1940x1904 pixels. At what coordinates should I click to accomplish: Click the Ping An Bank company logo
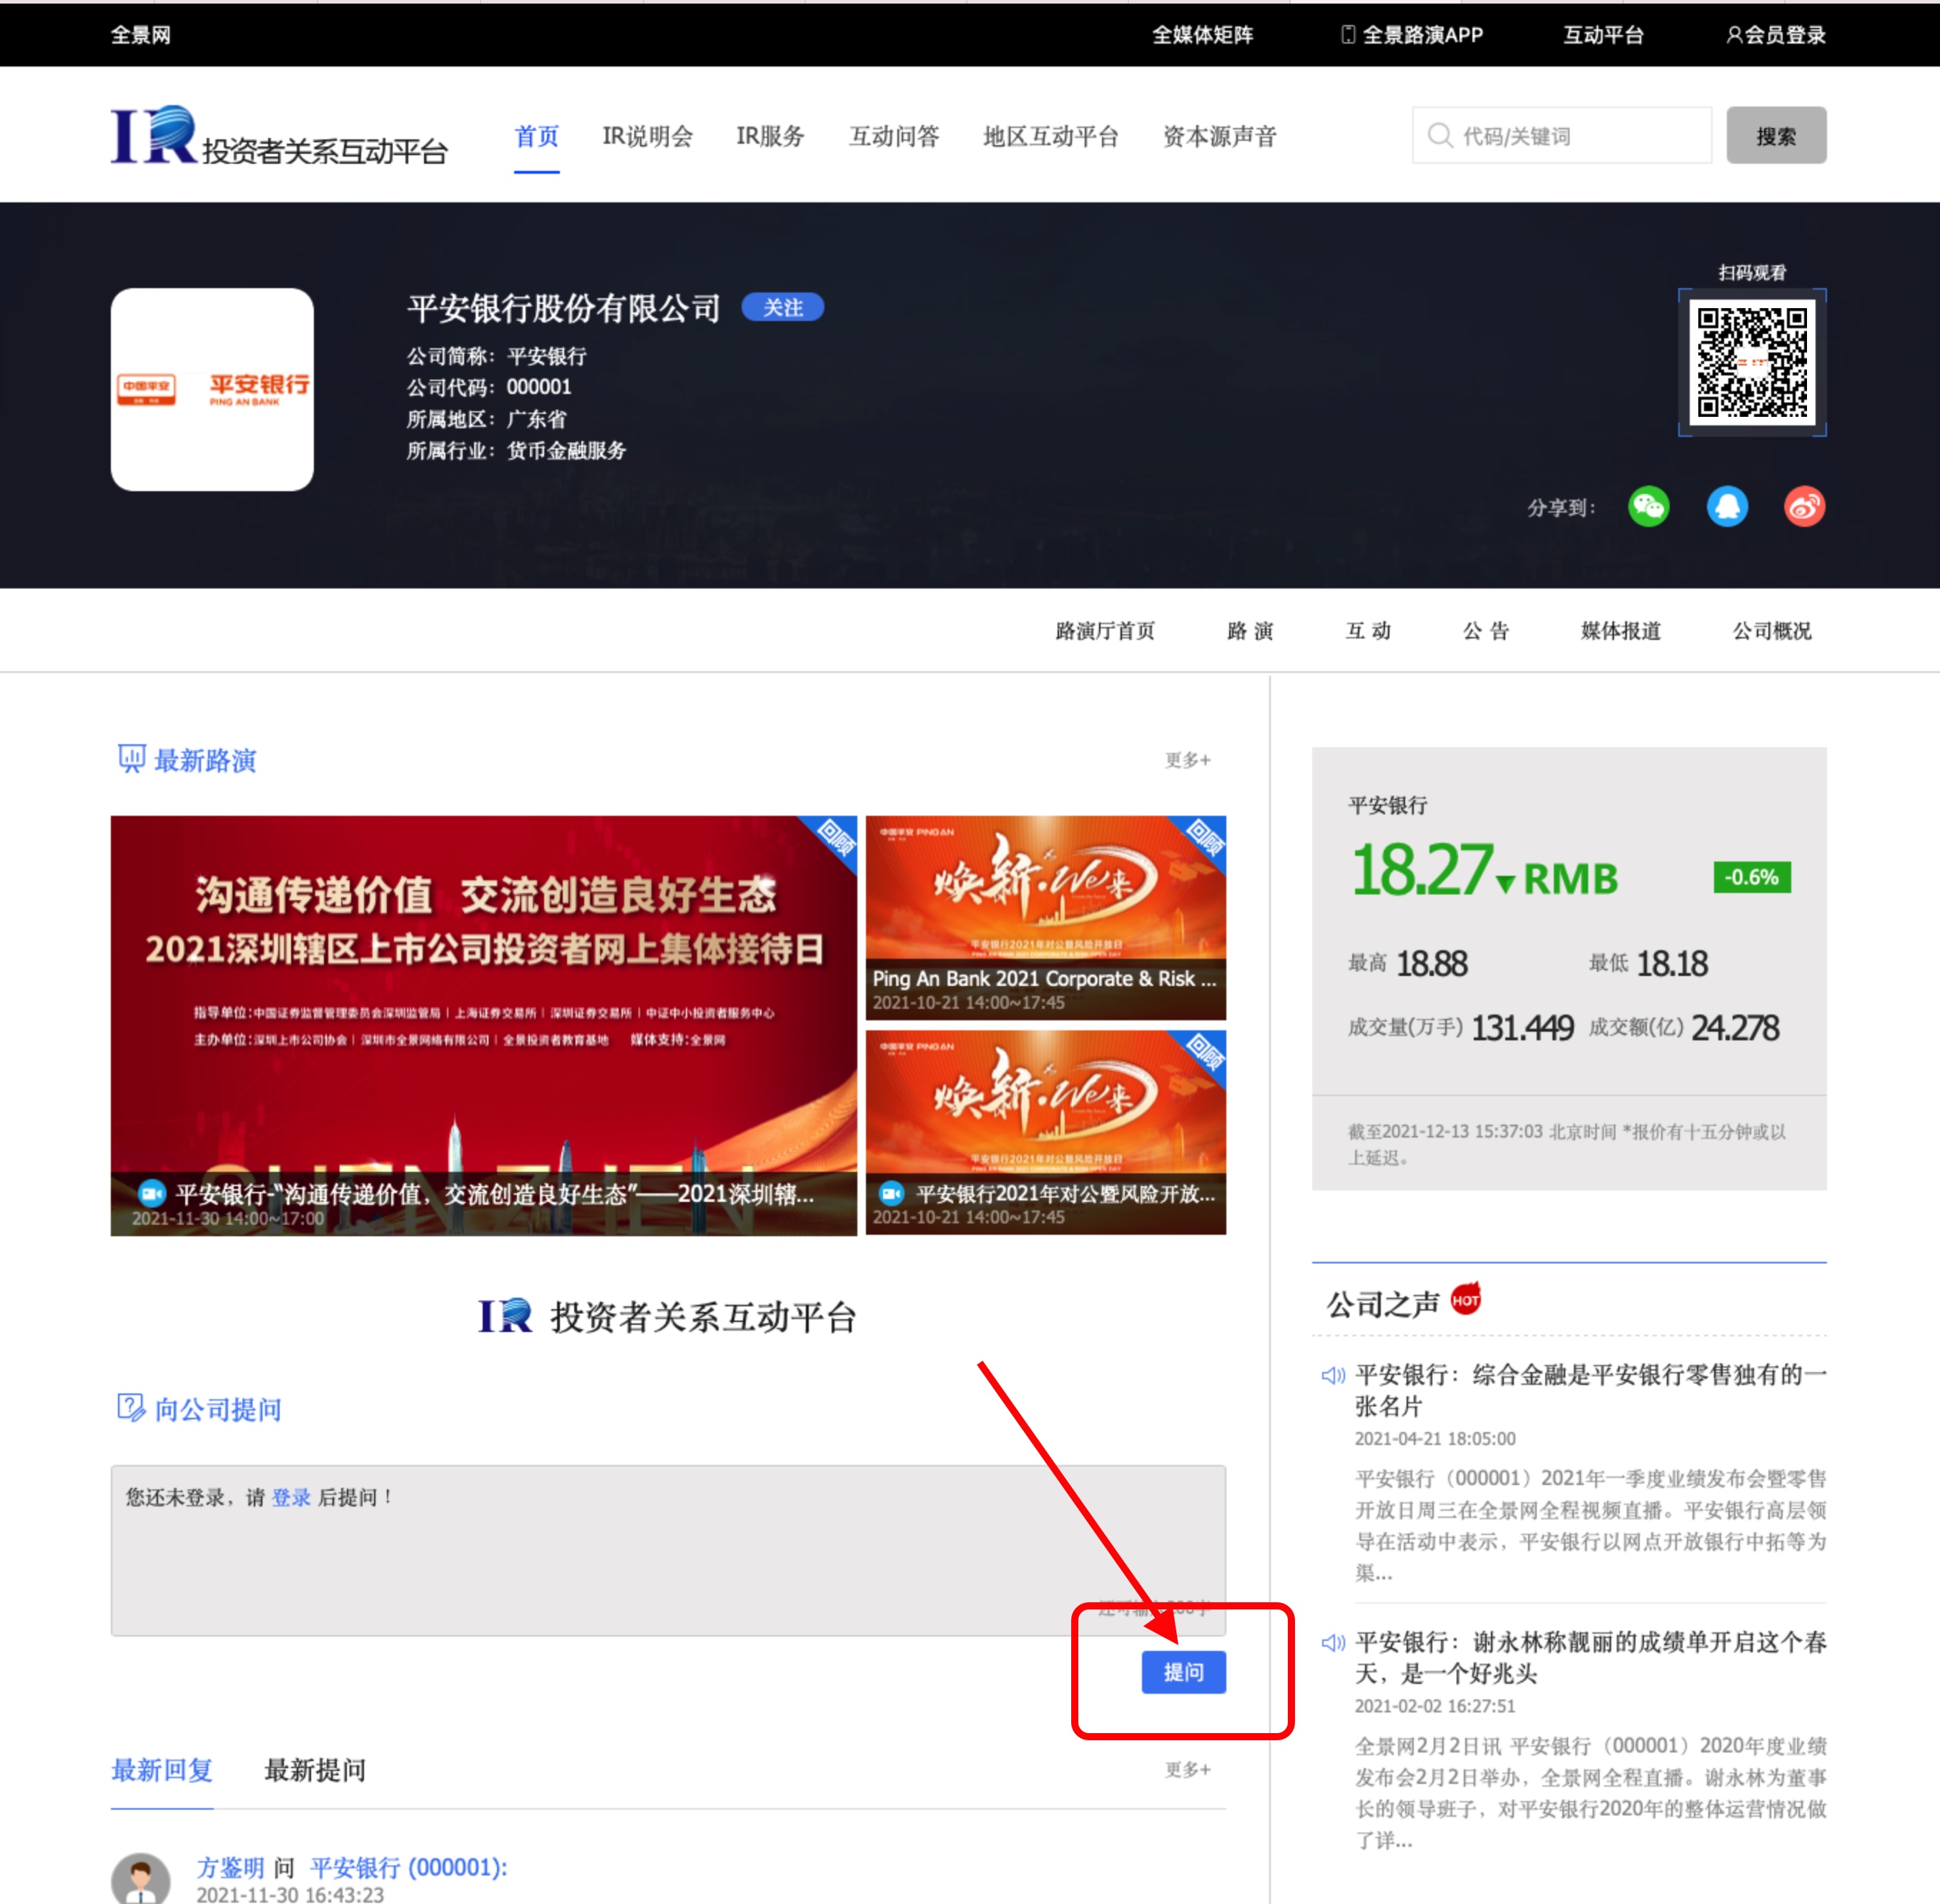212,390
